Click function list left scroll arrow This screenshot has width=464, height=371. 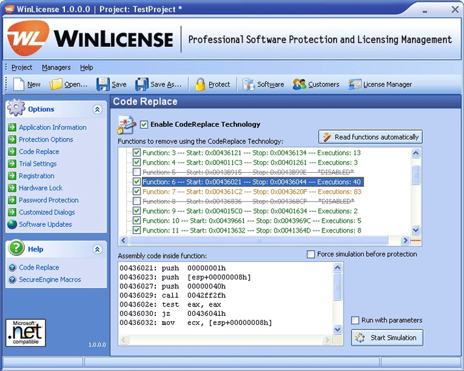coord(123,240)
